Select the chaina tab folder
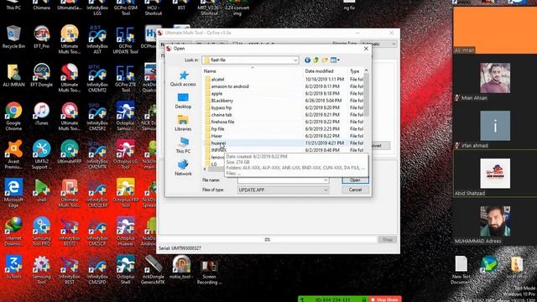 coord(222,115)
